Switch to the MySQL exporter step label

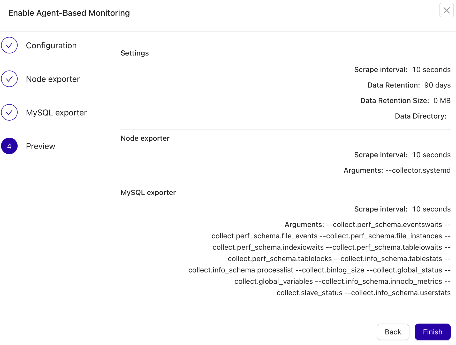click(x=56, y=113)
